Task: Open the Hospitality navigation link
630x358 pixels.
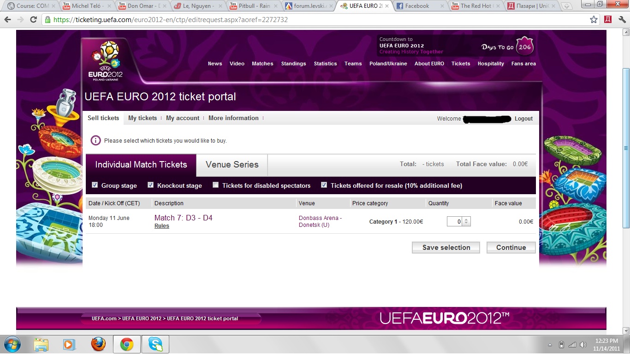Action: point(491,64)
